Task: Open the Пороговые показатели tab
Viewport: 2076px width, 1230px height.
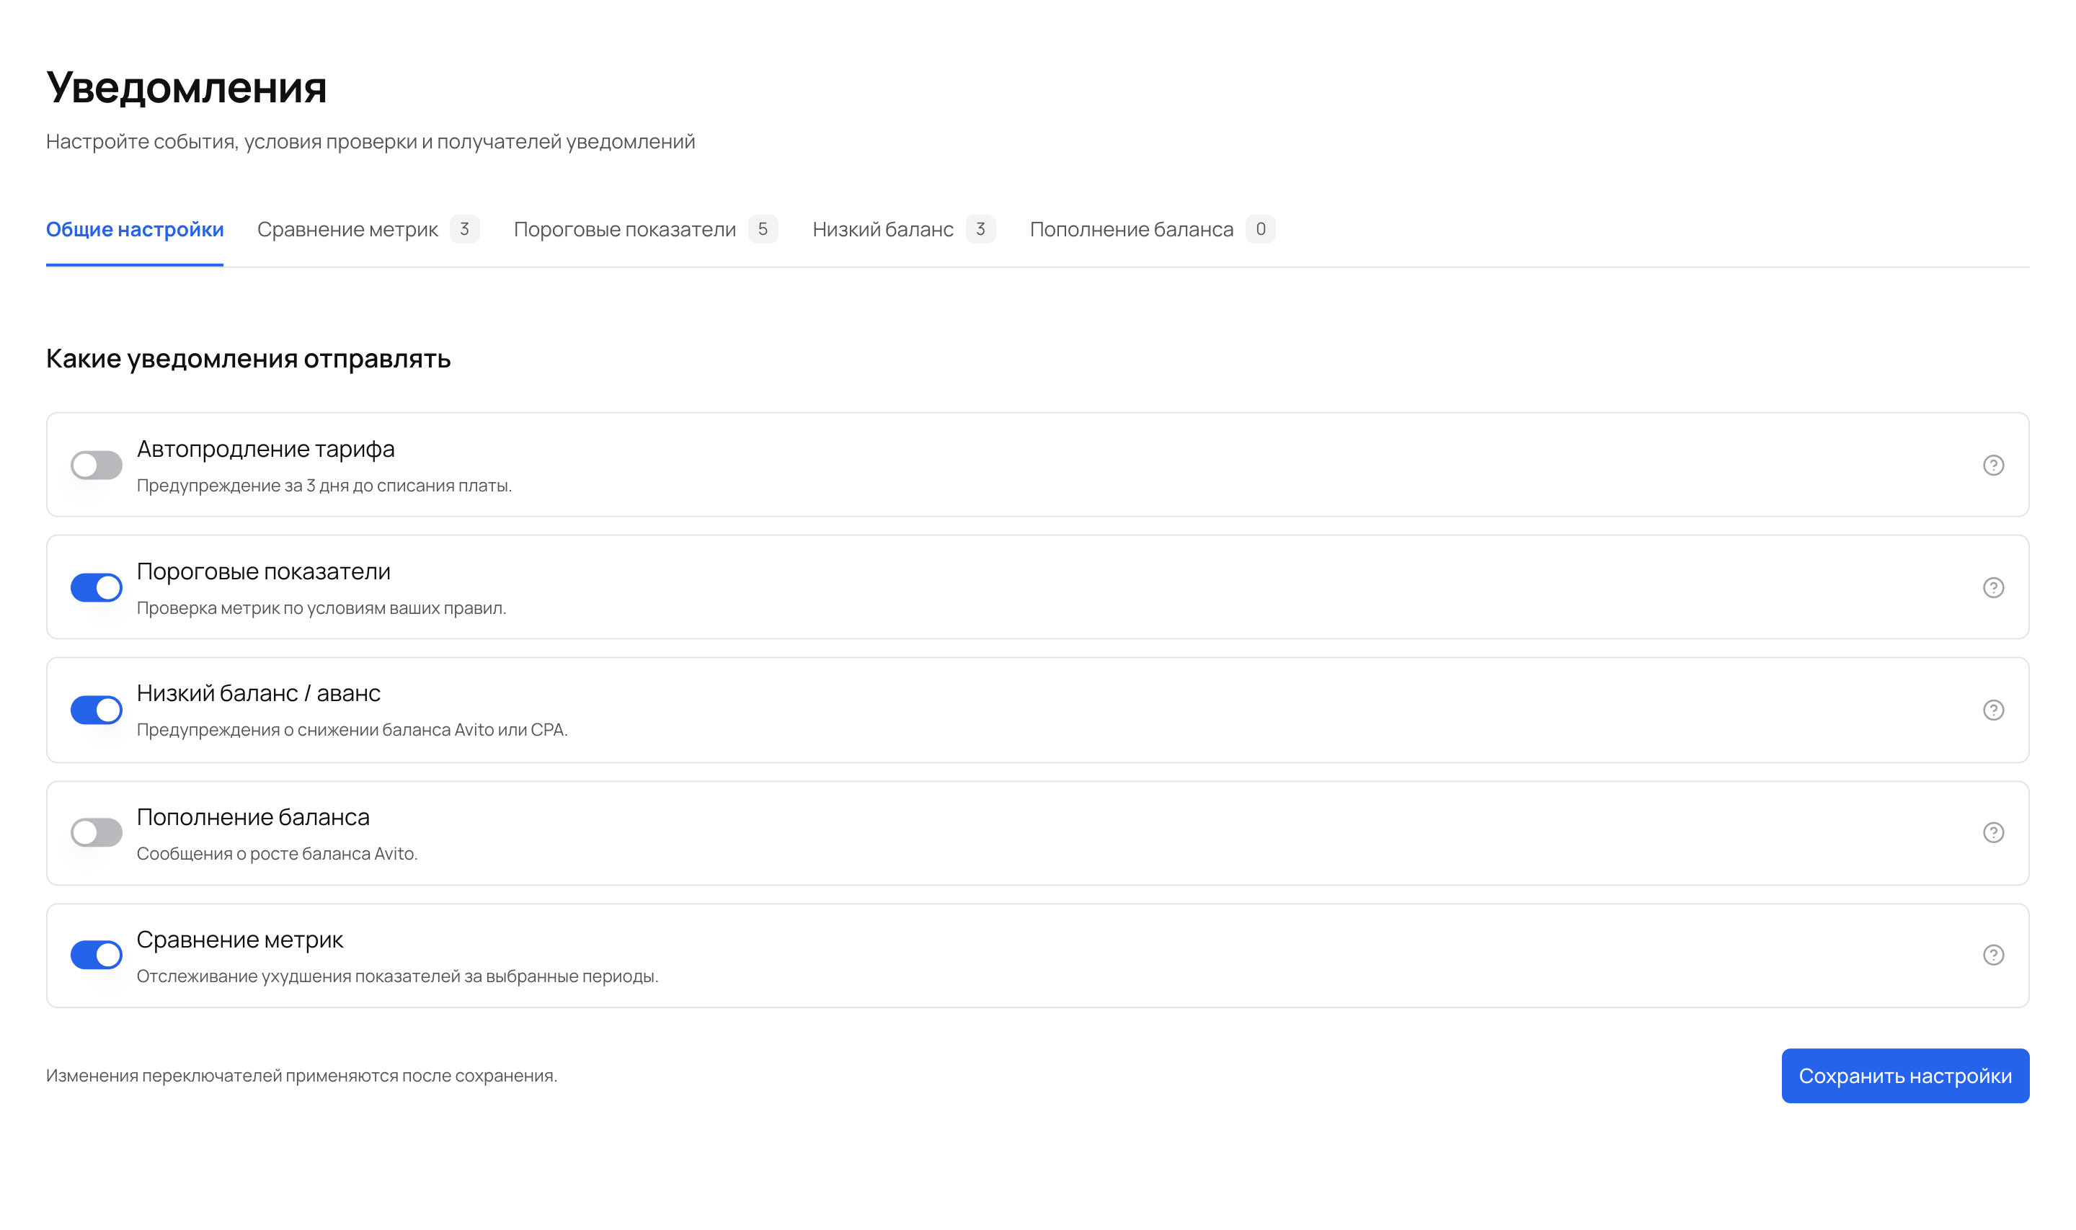Action: pos(645,230)
